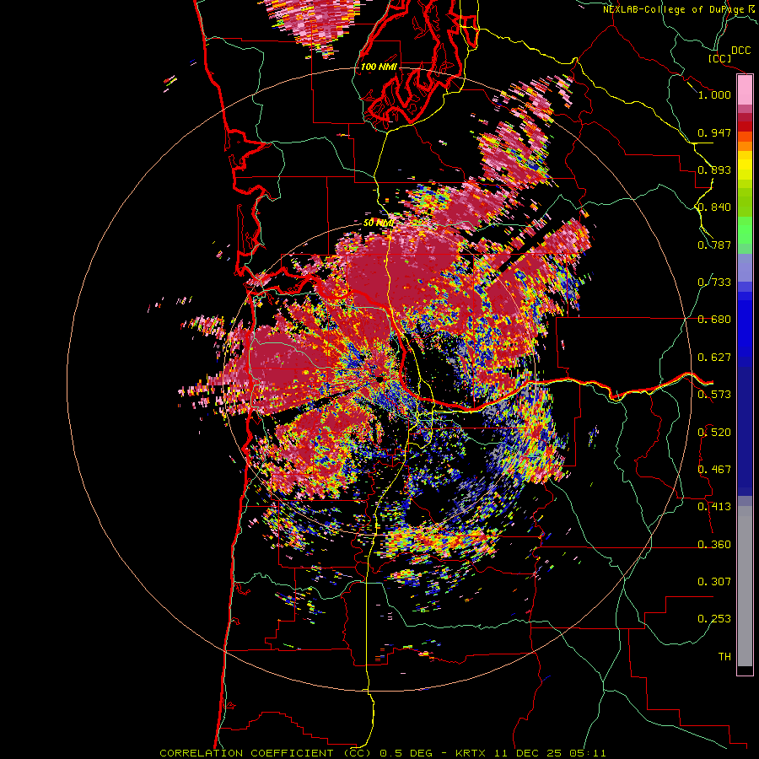Click the 0.733 color bar value
The height and width of the screenshot is (759, 759).
[x=714, y=283]
